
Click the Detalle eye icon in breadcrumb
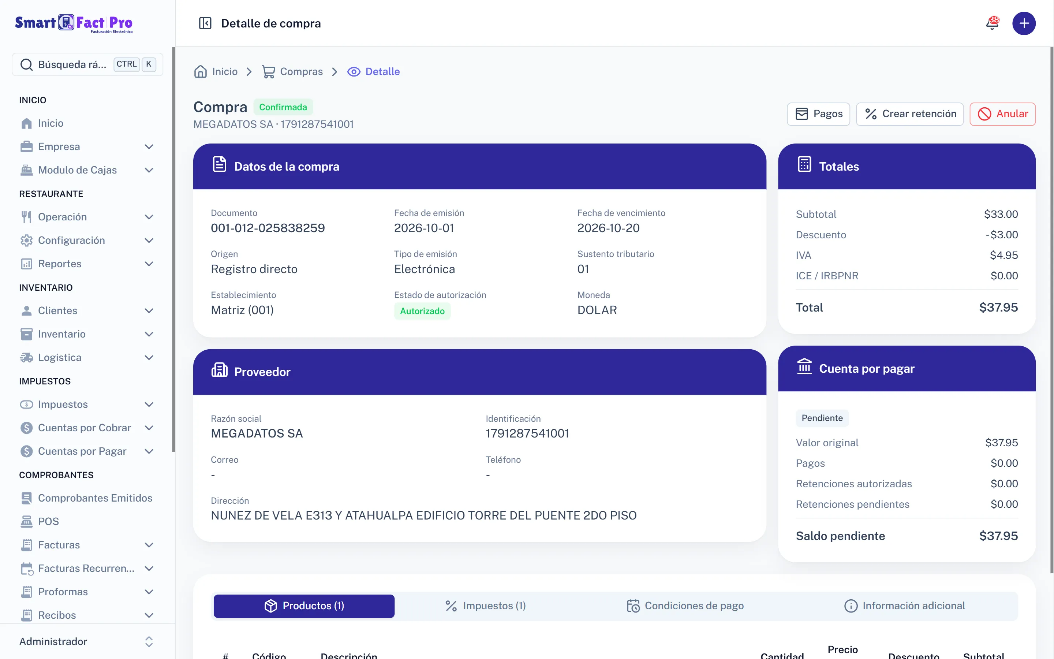coord(354,71)
